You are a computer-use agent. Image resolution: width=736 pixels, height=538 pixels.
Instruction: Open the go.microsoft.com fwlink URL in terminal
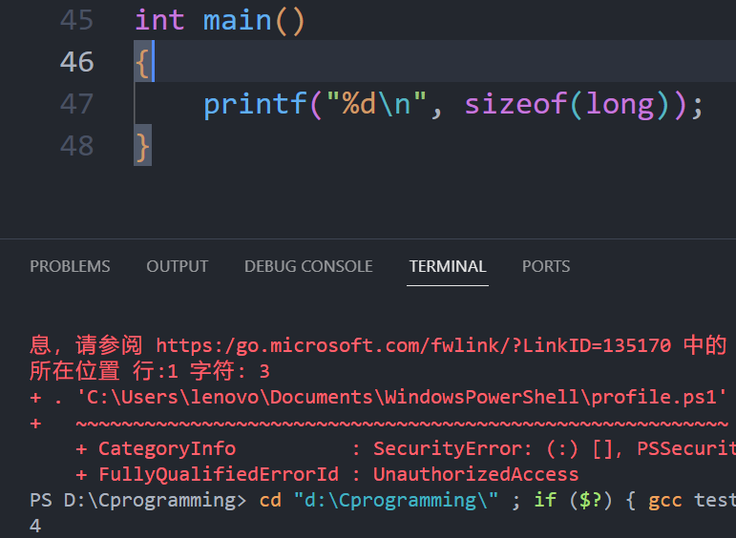[x=413, y=346]
